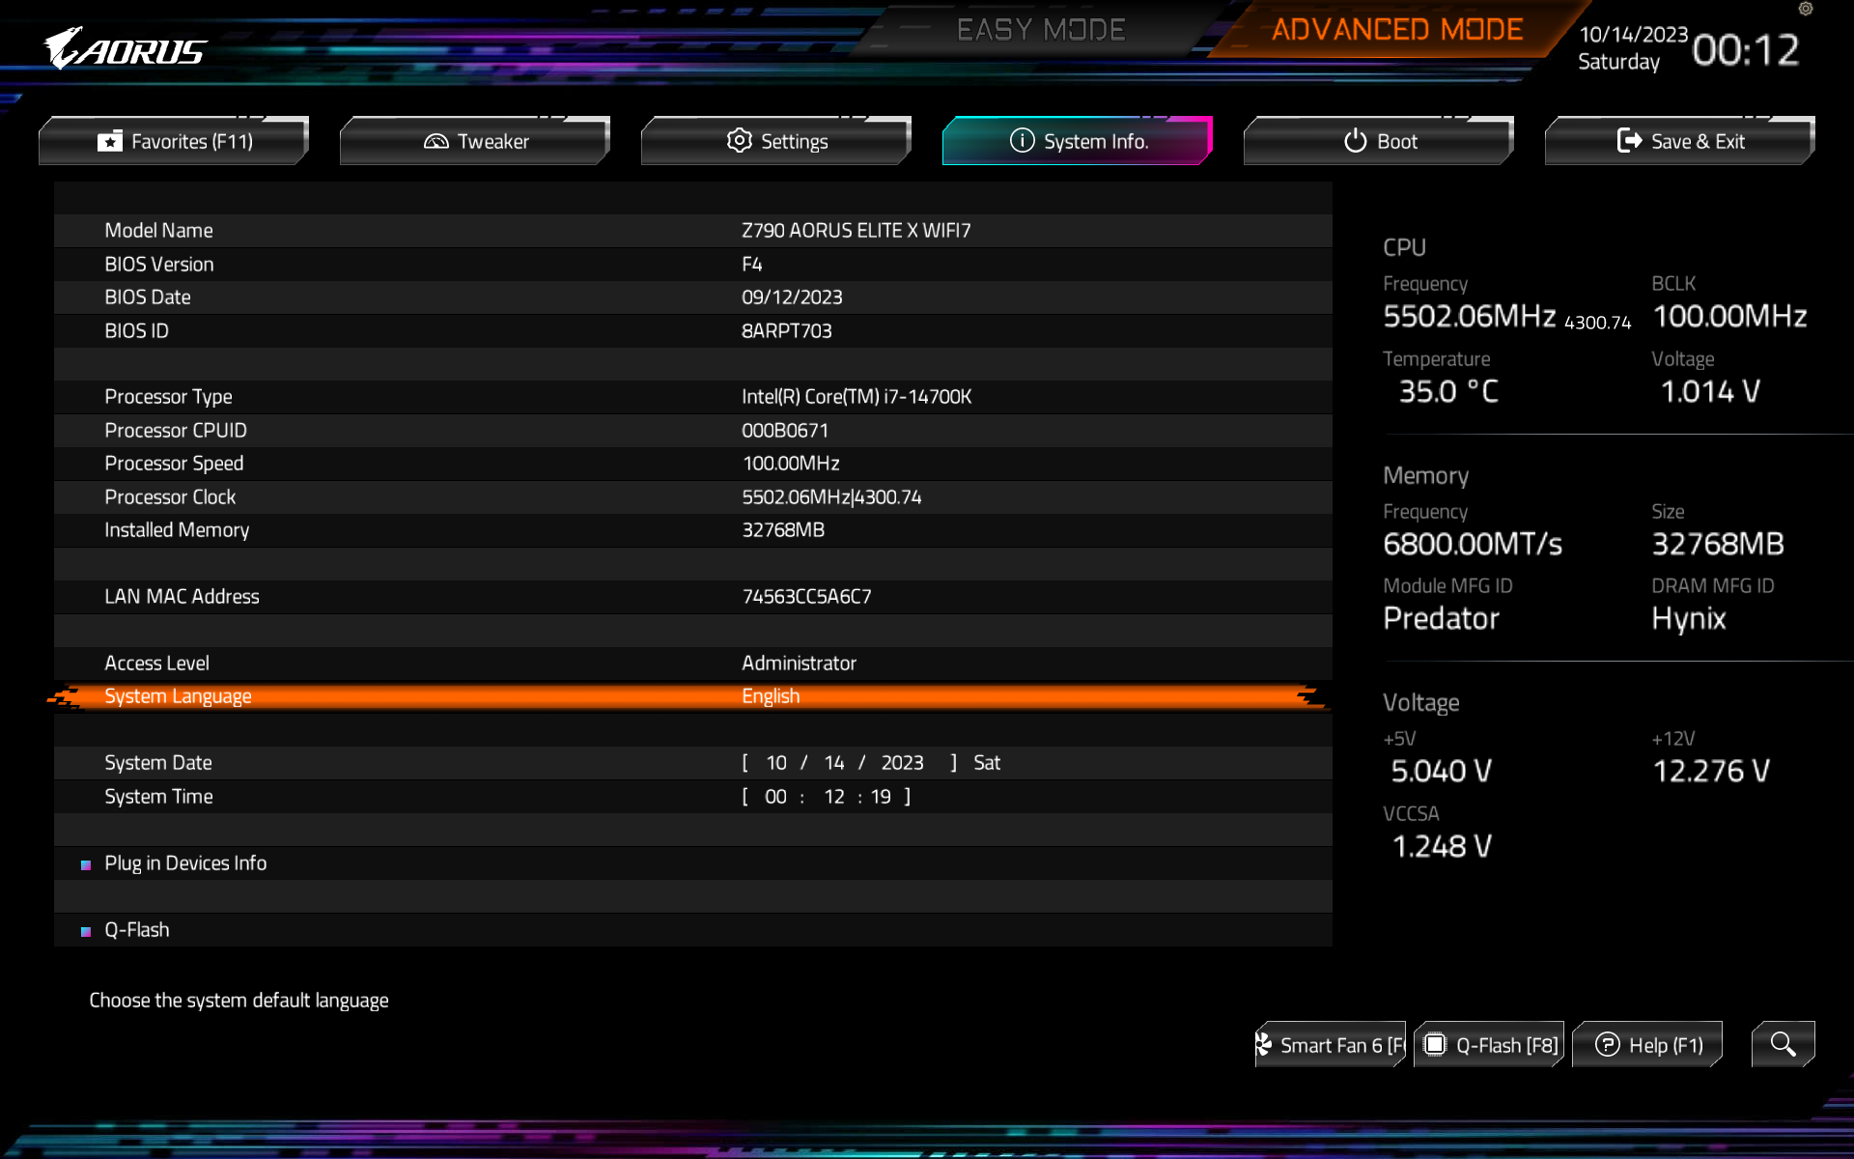Click the seconds field 19 in System Time
Viewport: 1854px width, 1159px height.
881,797
